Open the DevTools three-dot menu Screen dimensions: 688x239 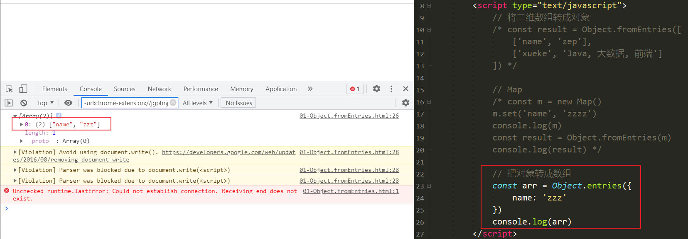(391, 89)
